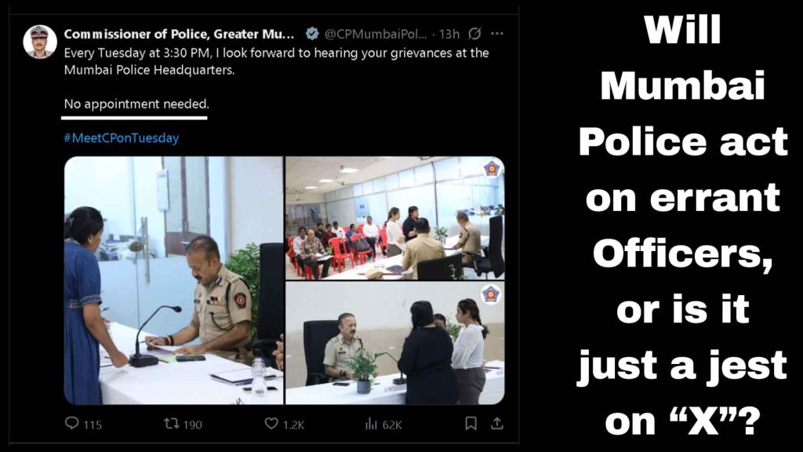This screenshot has width=803, height=452.
Task: Click the tweet text about Tuesday grievances
Action: point(277,61)
